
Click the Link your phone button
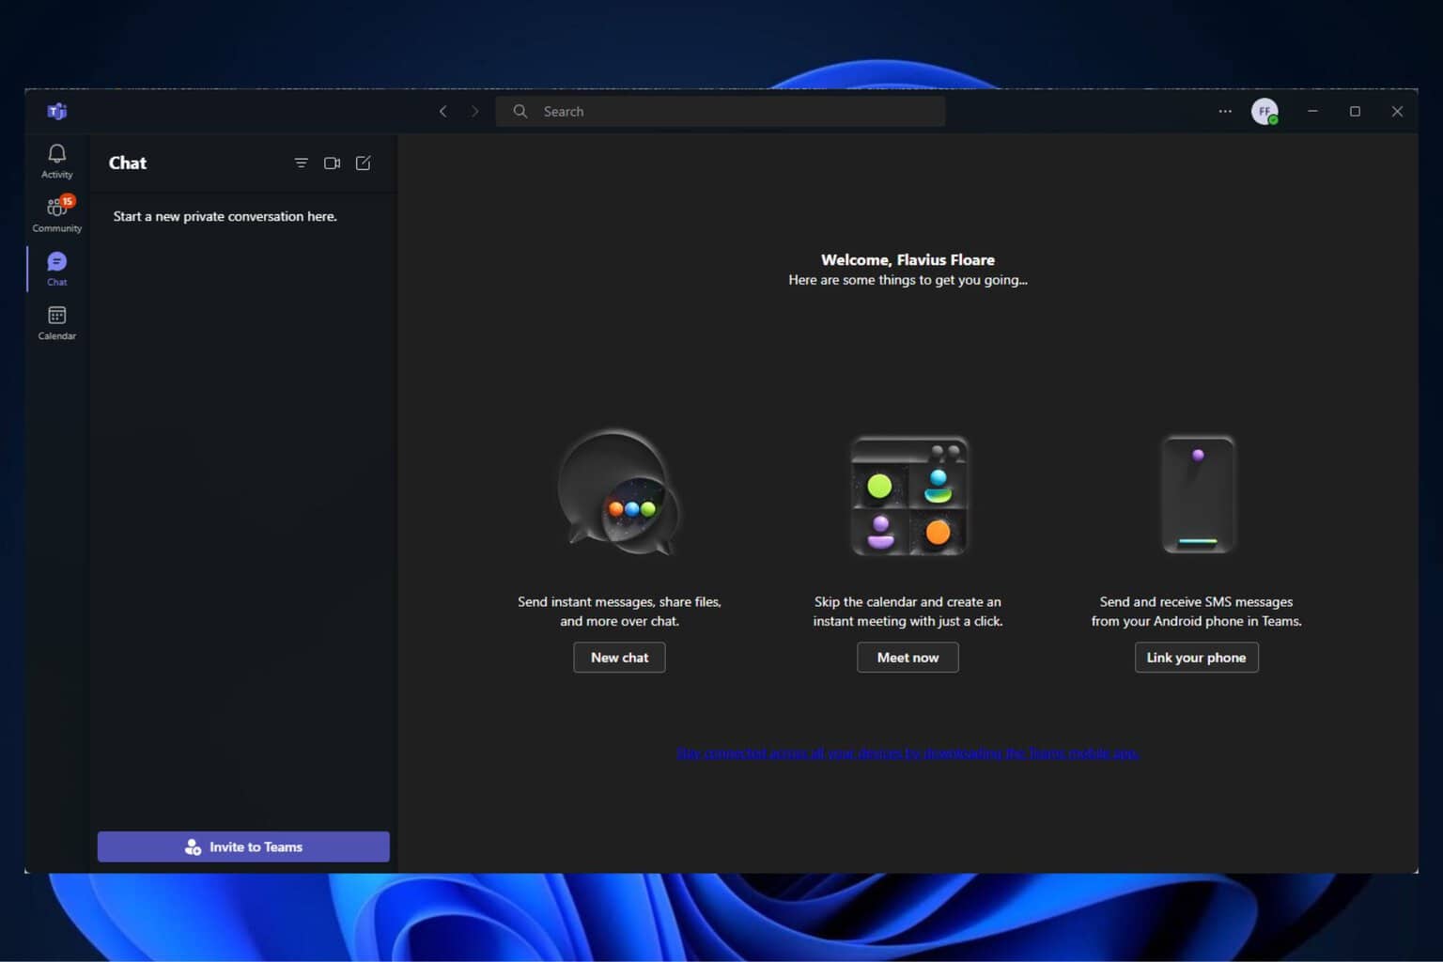[1196, 658]
